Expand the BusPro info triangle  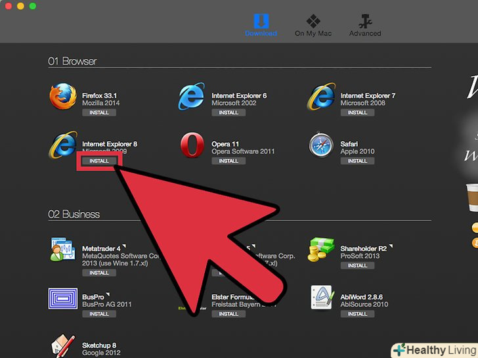[108, 294]
